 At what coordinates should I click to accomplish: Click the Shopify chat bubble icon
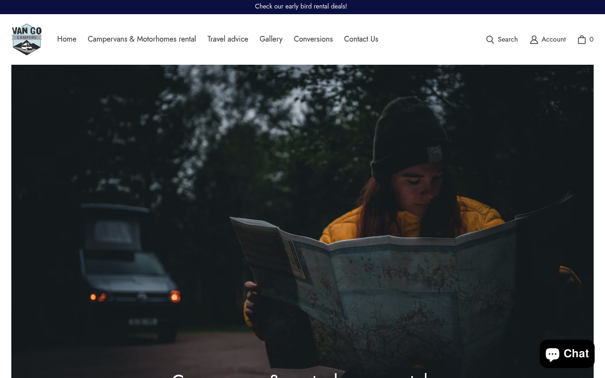pyautogui.click(x=553, y=354)
